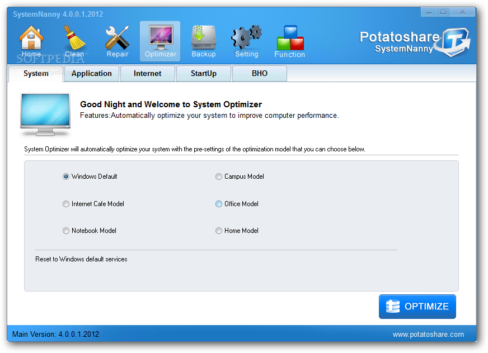The image size is (488, 353).
Task: Click the SystemNanny 4.0.0.1.2012 title text
Action: [x=58, y=15]
